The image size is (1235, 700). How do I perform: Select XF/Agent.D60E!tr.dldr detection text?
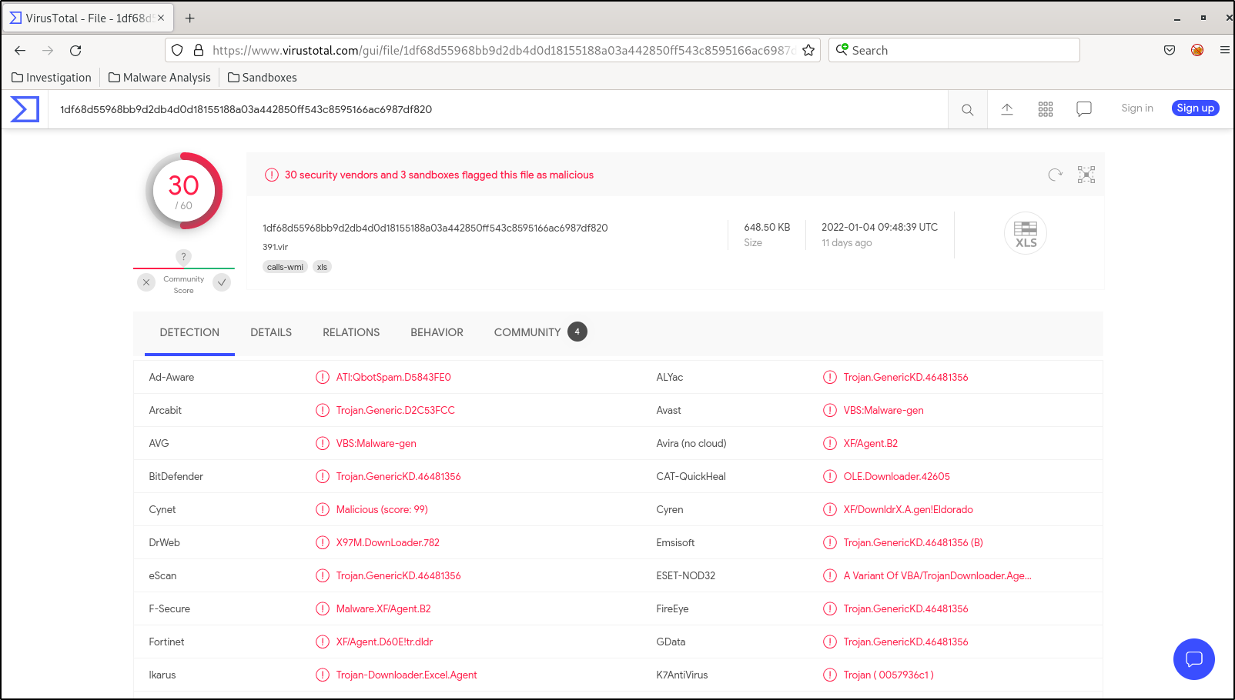point(384,642)
